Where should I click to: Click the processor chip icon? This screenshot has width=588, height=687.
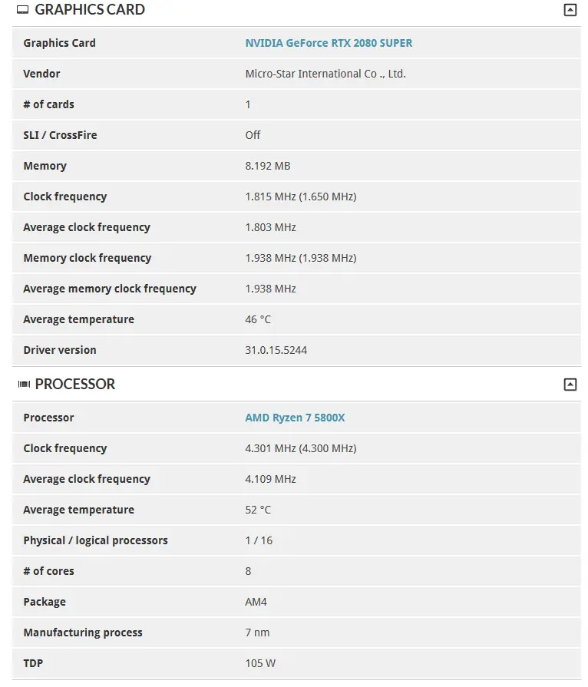click(24, 385)
